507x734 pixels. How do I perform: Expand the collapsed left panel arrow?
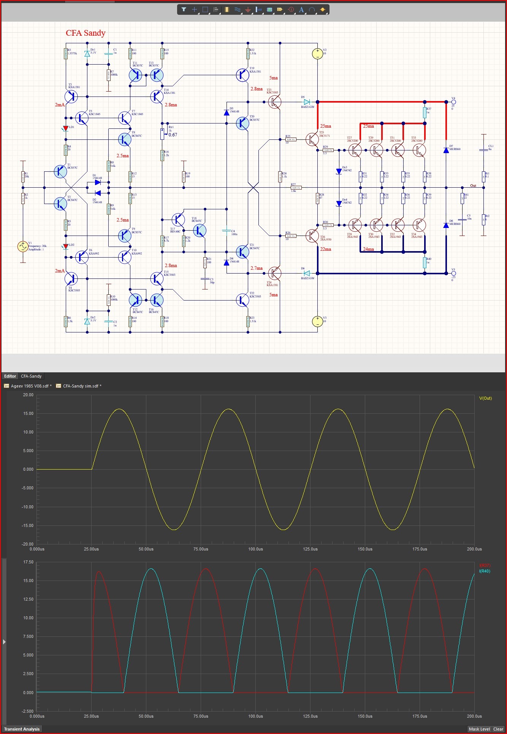tap(4, 642)
